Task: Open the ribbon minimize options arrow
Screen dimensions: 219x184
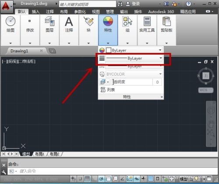Action: pos(212,11)
